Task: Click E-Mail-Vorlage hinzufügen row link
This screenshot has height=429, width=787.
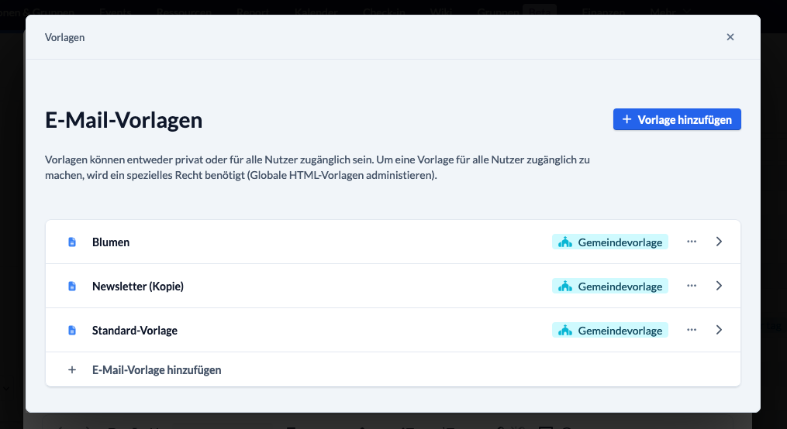Action: tap(393, 369)
